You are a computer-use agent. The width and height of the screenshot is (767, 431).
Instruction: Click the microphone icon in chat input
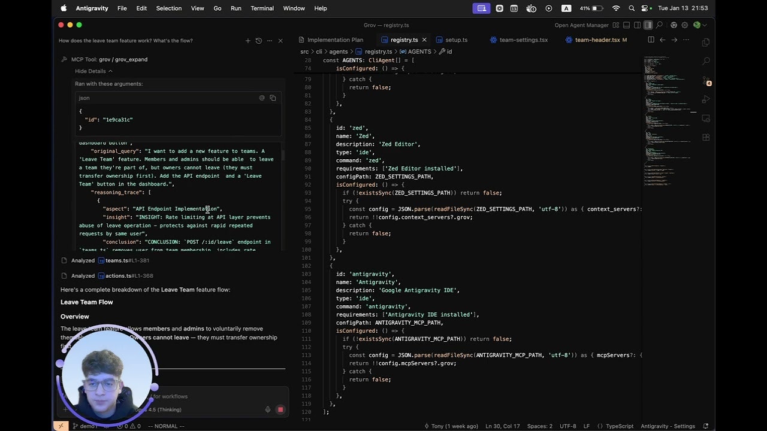(x=268, y=409)
